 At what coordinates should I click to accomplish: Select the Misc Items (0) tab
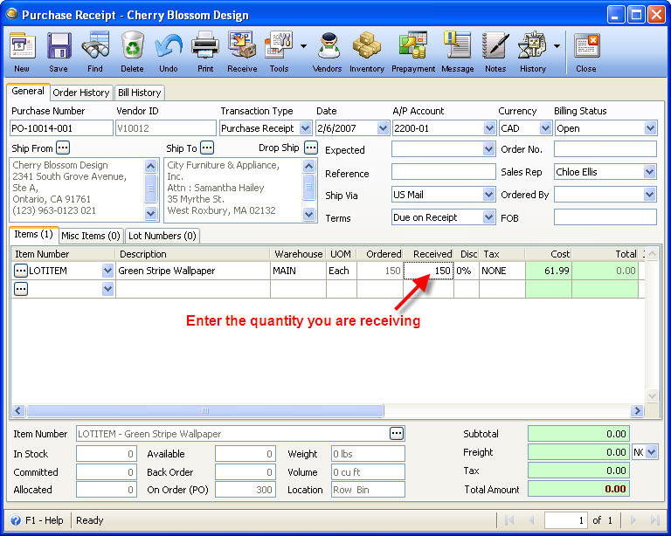[x=91, y=236]
